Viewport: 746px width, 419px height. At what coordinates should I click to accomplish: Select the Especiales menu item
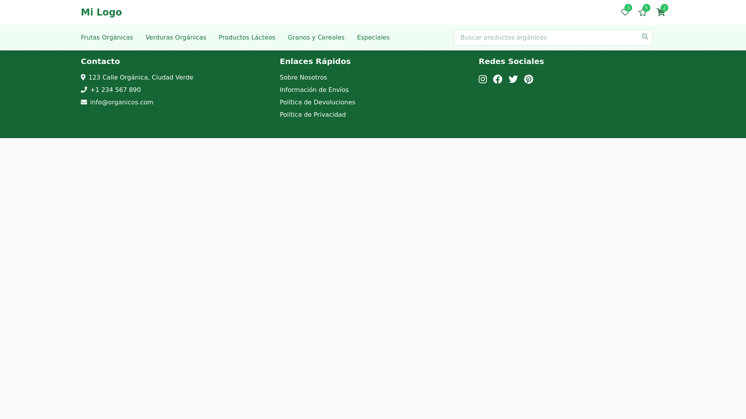click(x=373, y=38)
